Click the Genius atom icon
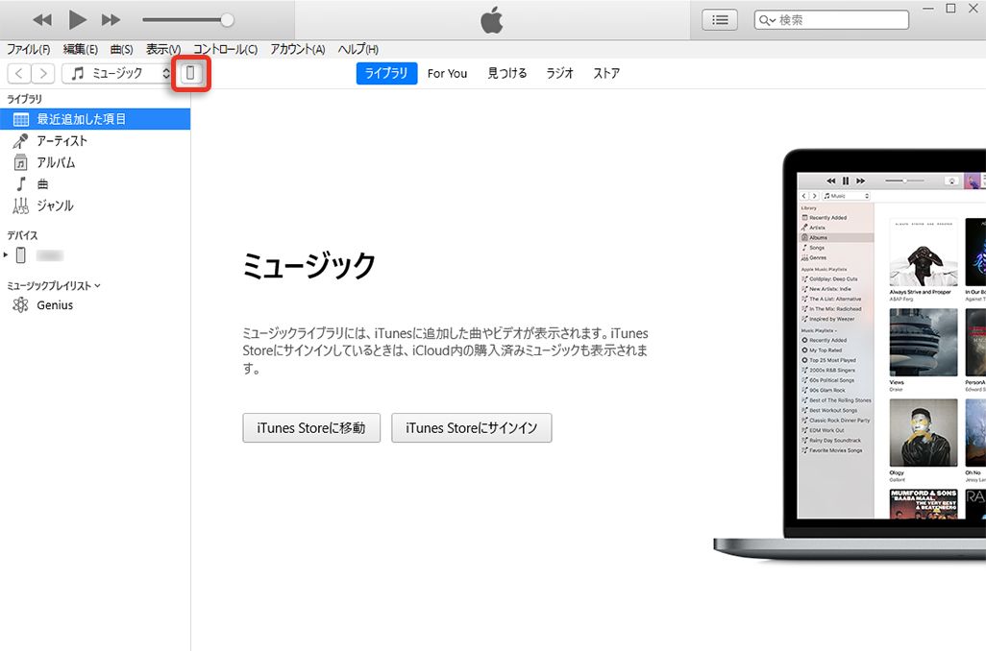Image resolution: width=986 pixels, height=651 pixels. pyautogui.click(x=21, y=305)
